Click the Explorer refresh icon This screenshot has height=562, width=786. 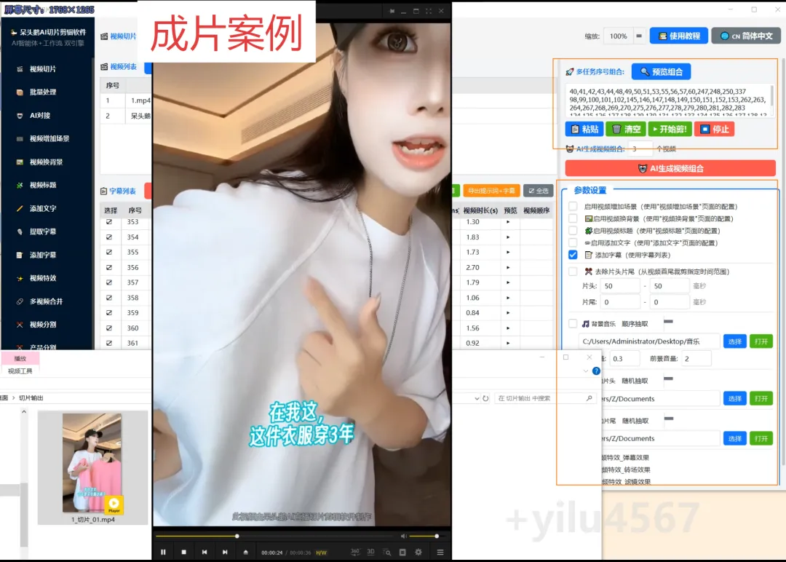tap(485, 398)
